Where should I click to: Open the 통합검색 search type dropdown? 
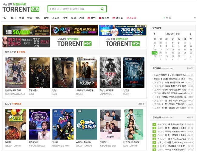(x=55, y=9)
